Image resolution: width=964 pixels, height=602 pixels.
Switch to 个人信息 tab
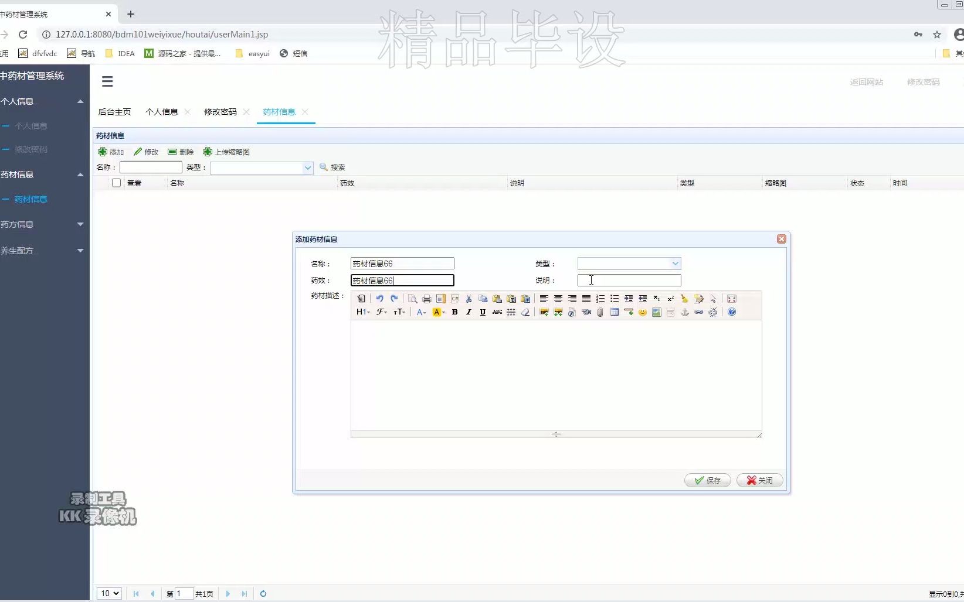click(x=162, y=112)
